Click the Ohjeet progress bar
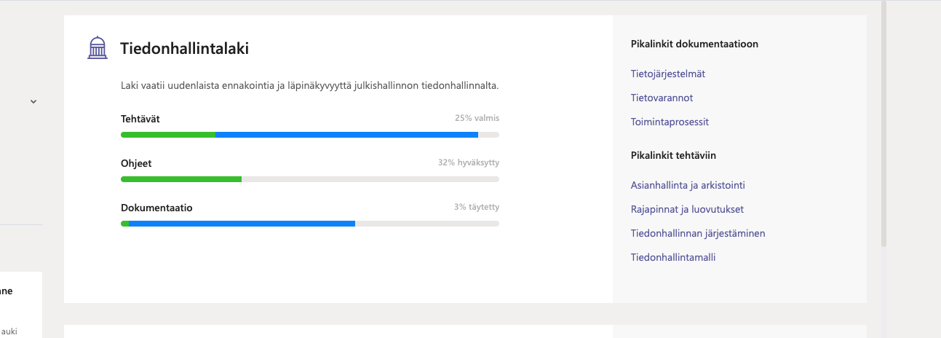Screen dimensions: 941x338 [310, 179]
